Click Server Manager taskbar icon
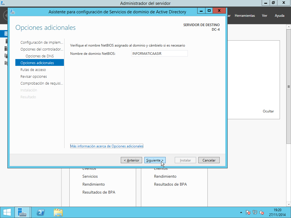Screen dimensions: 291x218 coord(22,212)
